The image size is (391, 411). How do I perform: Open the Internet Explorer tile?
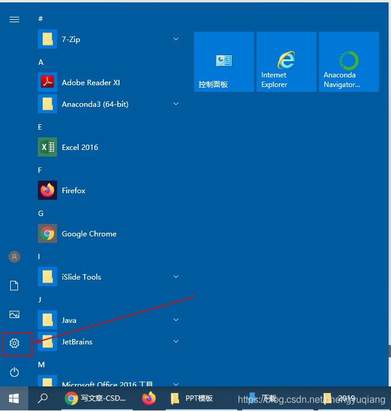click(286, 62)
